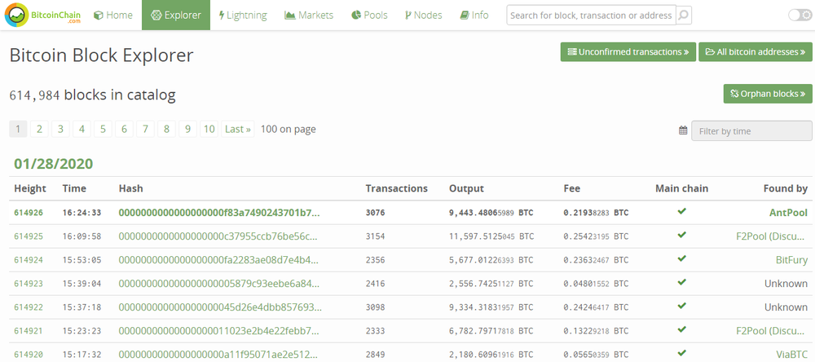Click the Transactions column header

coord(397,188)
